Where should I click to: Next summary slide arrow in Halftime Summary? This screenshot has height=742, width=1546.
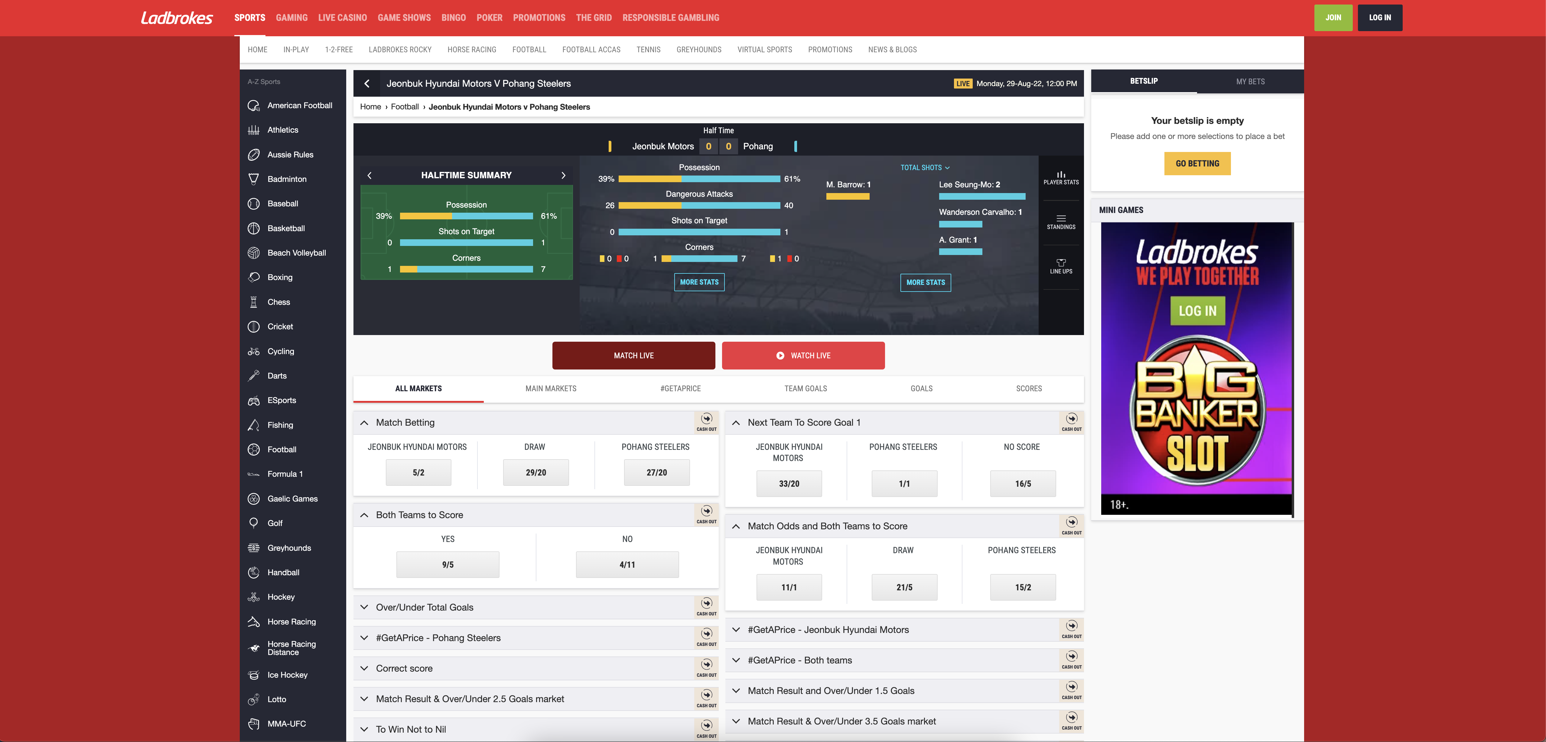click(x=563, y=175)
